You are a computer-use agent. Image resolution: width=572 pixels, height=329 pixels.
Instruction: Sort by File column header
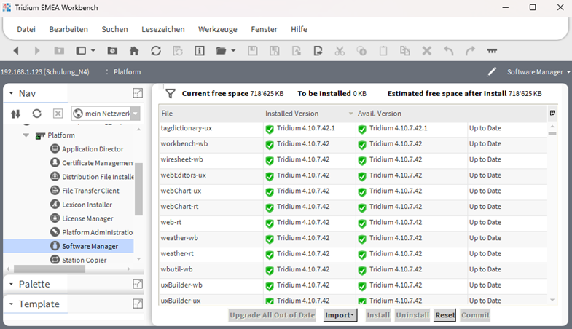(x=211, y=114)
